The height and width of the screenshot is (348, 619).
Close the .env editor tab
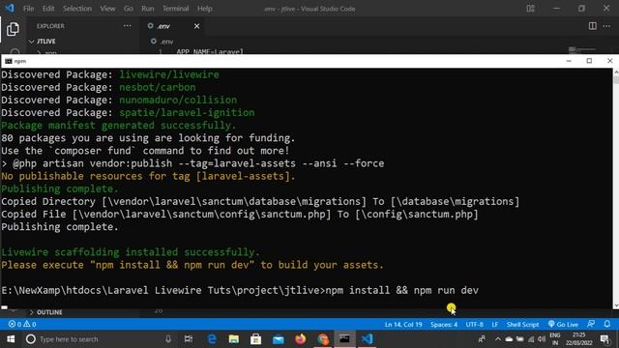(196, 26)
